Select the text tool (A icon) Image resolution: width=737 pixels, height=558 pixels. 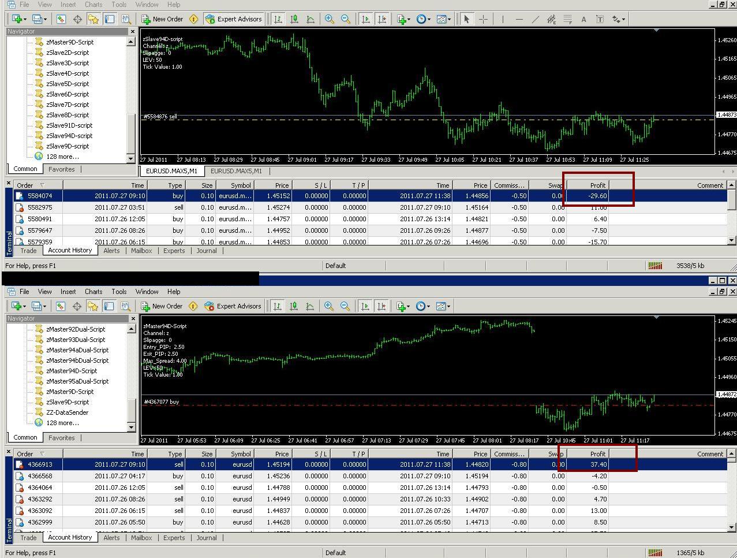click(x=583, y=19)
